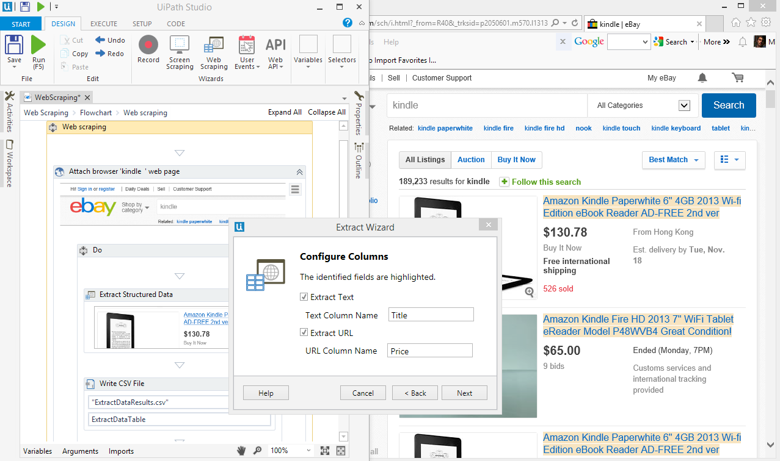Open the Outline side panel

pos(359,160)
